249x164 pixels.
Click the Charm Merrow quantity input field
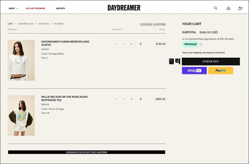[124, 44]
